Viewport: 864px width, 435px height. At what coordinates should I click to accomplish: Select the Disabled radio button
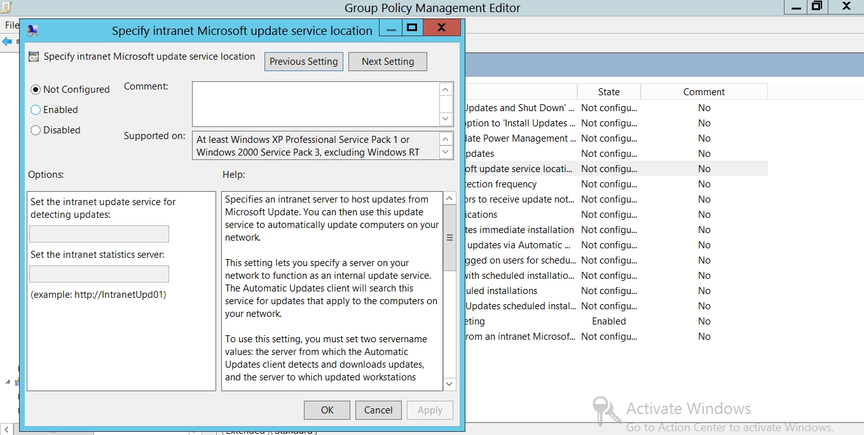pos(36,130)
